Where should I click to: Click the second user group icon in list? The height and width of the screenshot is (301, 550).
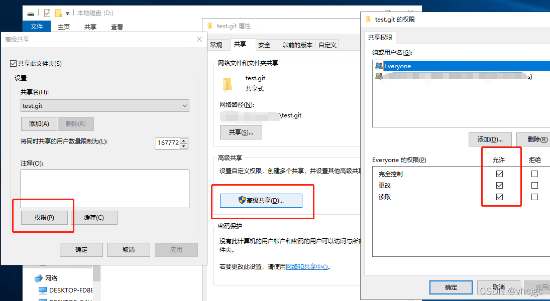point(379,76)
